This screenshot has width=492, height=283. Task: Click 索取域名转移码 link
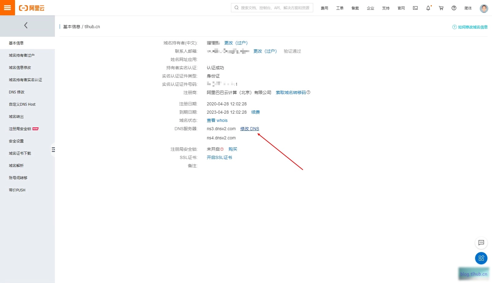(x=291, y=92)
